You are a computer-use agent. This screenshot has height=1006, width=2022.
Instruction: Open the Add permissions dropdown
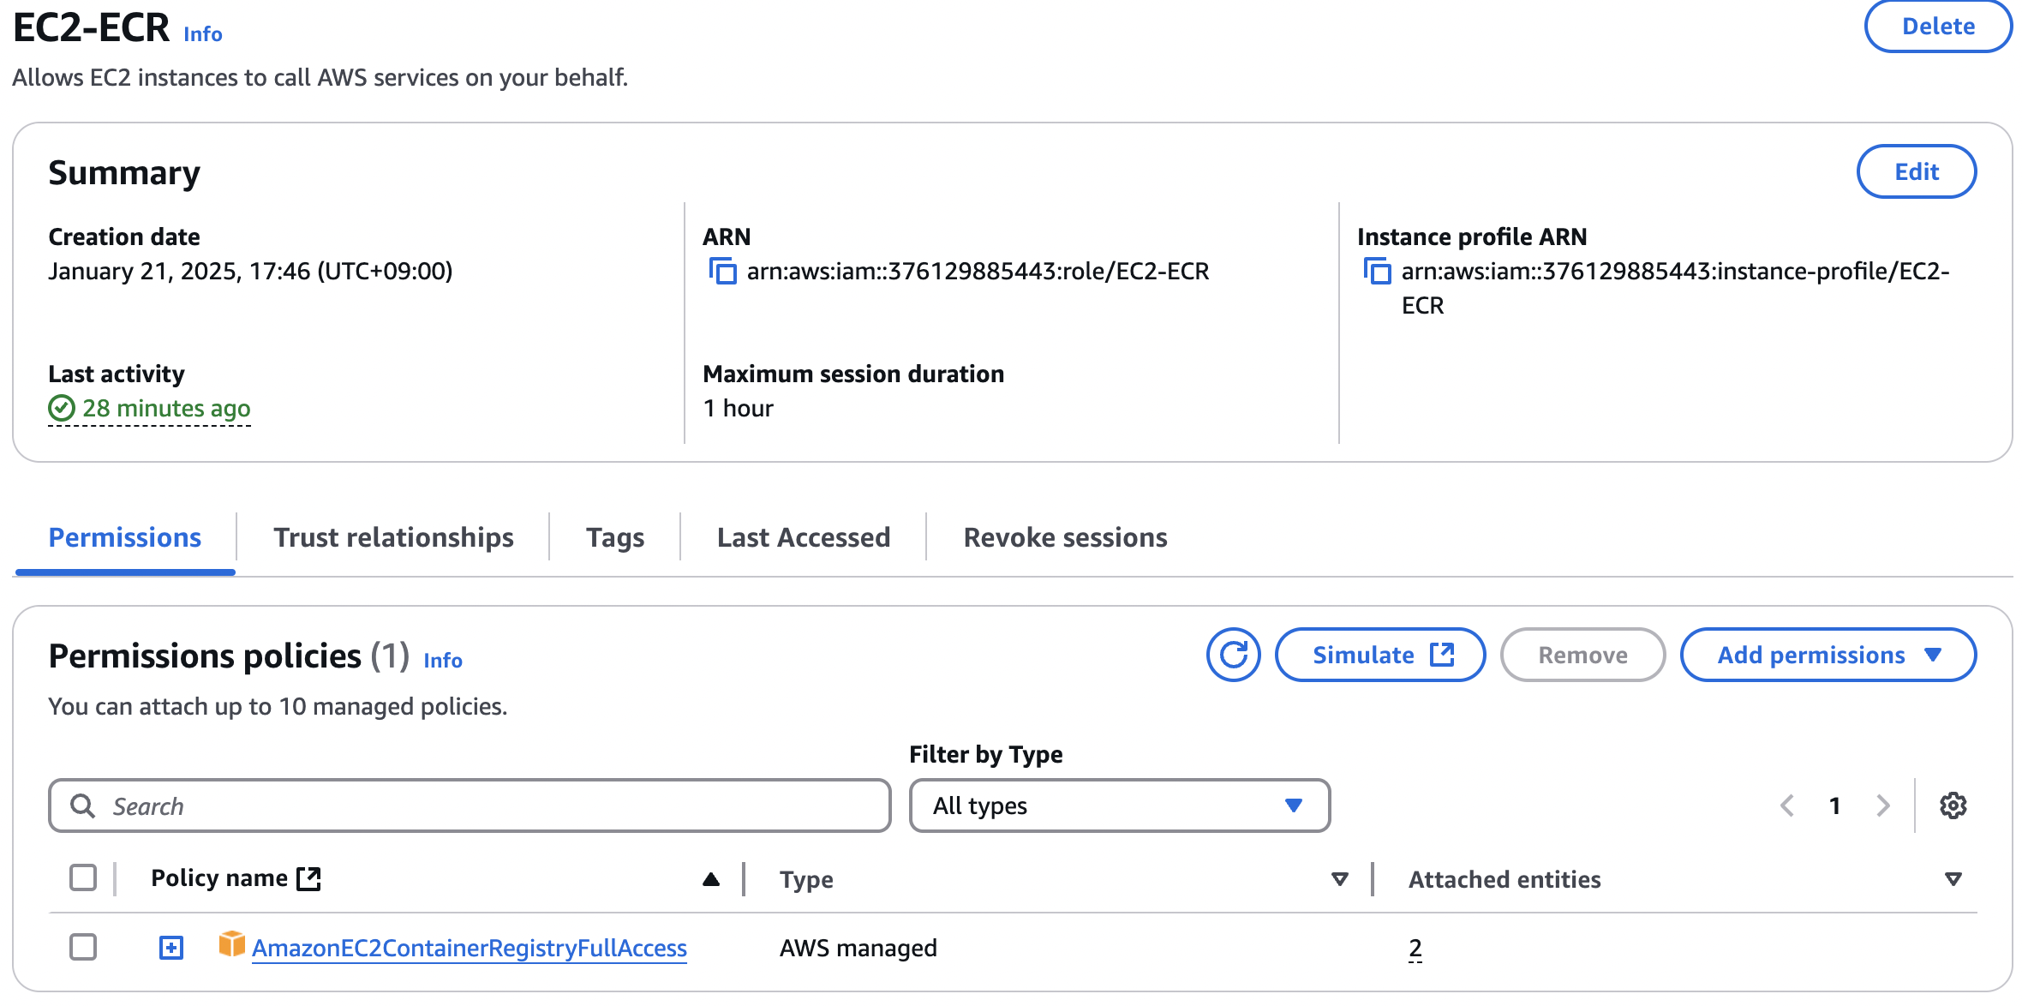(x=1828, y=656)
